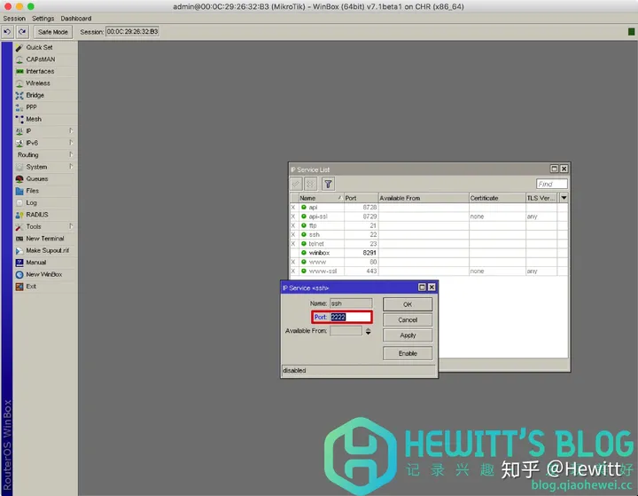
Task: Open the Dashboard menu
Action: tap(76, 19)
